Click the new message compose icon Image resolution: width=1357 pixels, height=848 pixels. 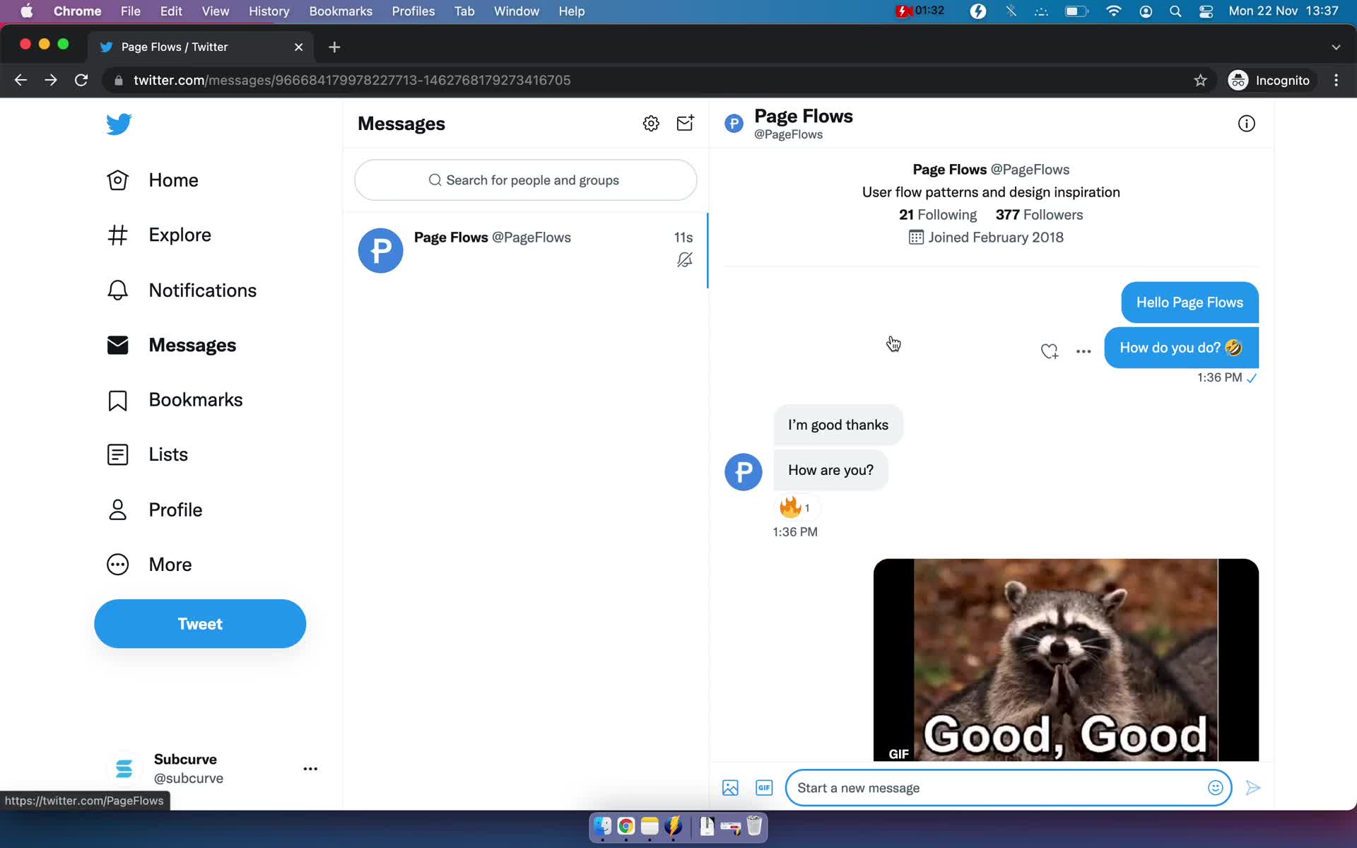[x=685, y=123]
